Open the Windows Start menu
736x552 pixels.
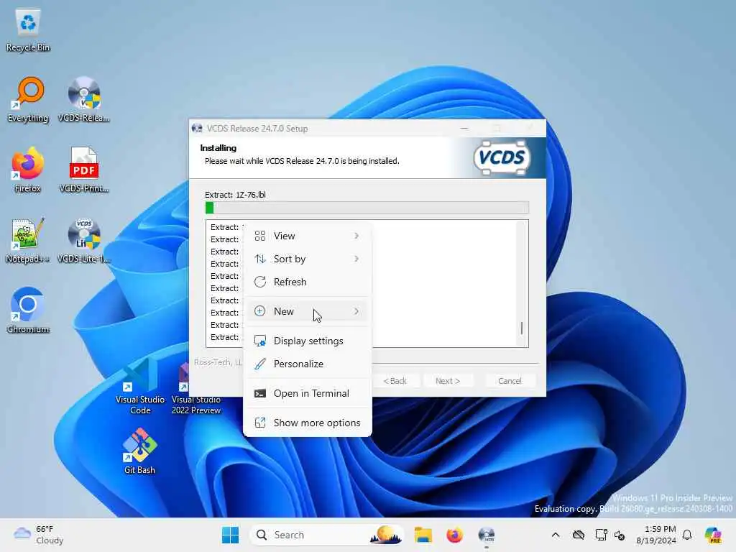(x=230, y=535)
